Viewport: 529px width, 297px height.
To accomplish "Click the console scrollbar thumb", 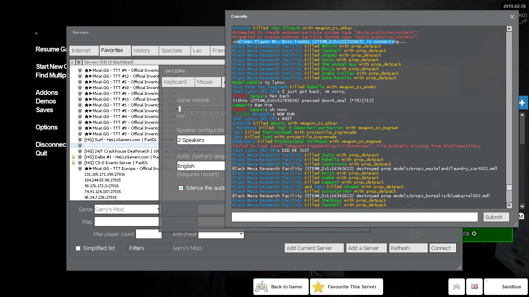I will click(509, 188).
